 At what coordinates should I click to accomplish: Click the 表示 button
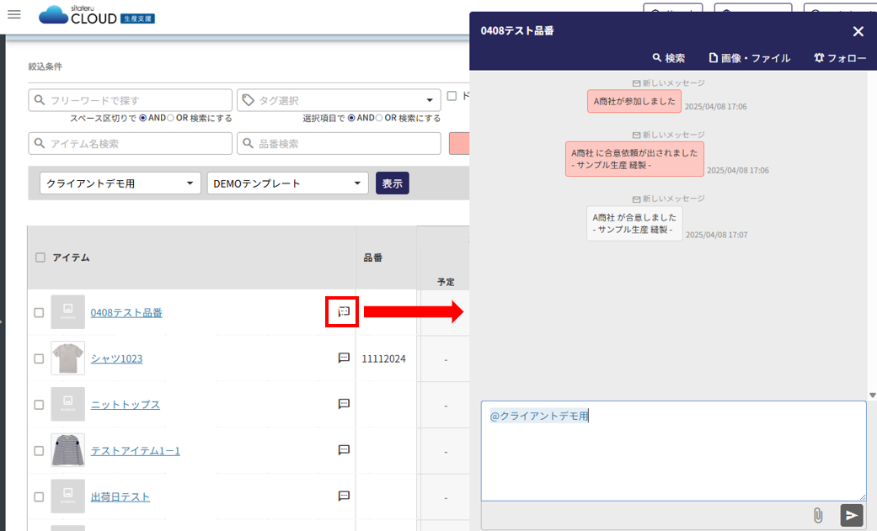coord(392,183)
